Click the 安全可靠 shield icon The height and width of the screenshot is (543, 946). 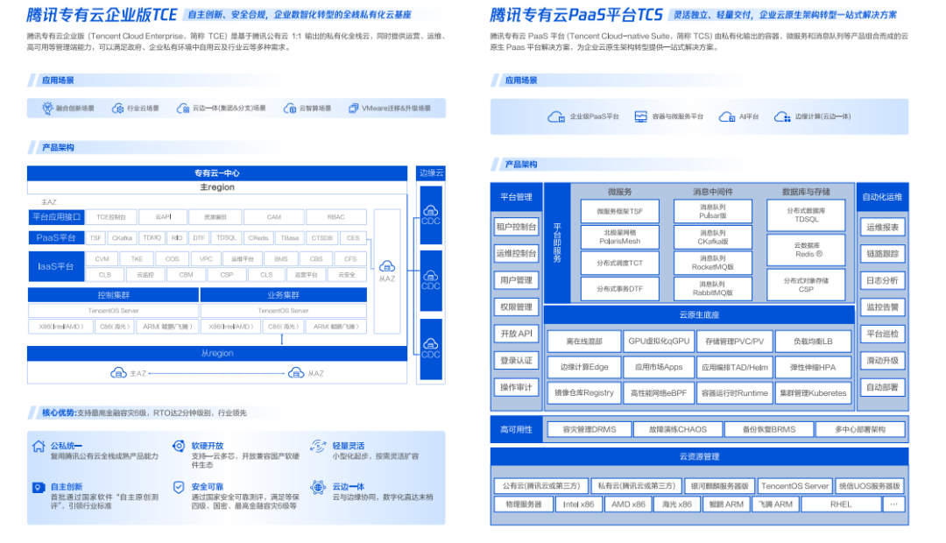(x=179, y=487)
